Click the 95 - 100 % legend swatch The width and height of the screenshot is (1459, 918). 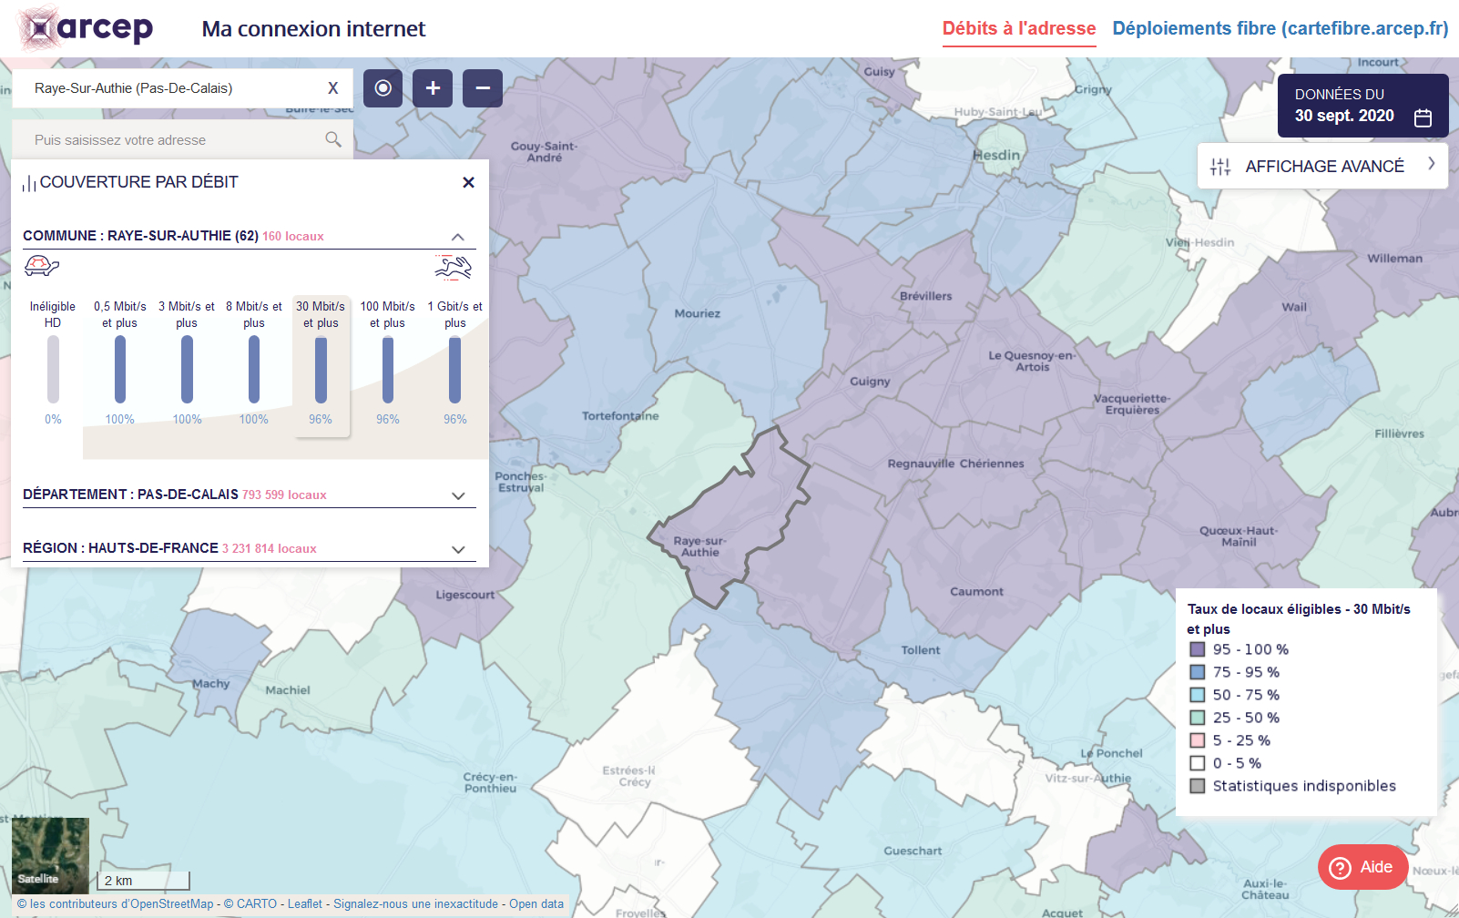[x=1198, y=649]
